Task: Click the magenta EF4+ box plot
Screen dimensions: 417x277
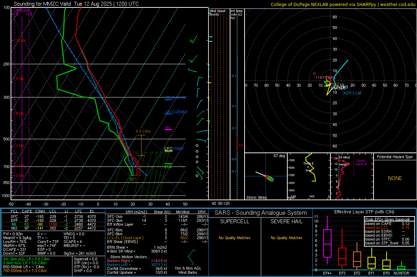Action: 327,240
